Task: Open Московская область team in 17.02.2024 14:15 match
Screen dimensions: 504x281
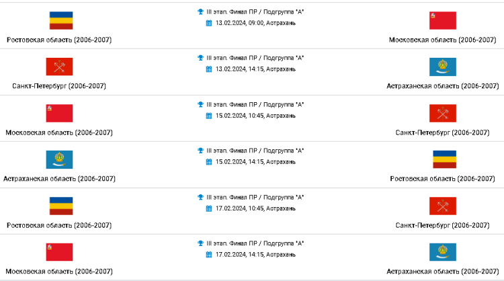Action: (59, 272)
